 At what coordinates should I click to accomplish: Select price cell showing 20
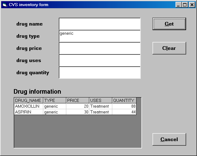(78, 106)
